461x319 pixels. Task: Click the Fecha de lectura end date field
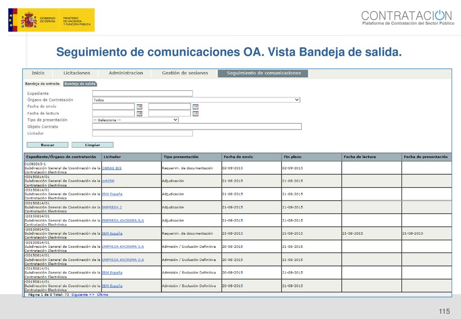point(170,113)
